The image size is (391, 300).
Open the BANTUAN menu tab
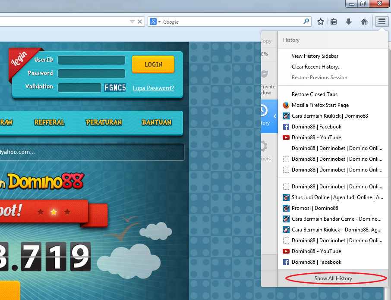(x=157, y=122)
